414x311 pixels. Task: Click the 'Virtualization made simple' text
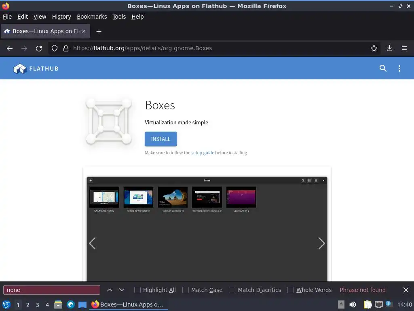(x=176, y=122)
